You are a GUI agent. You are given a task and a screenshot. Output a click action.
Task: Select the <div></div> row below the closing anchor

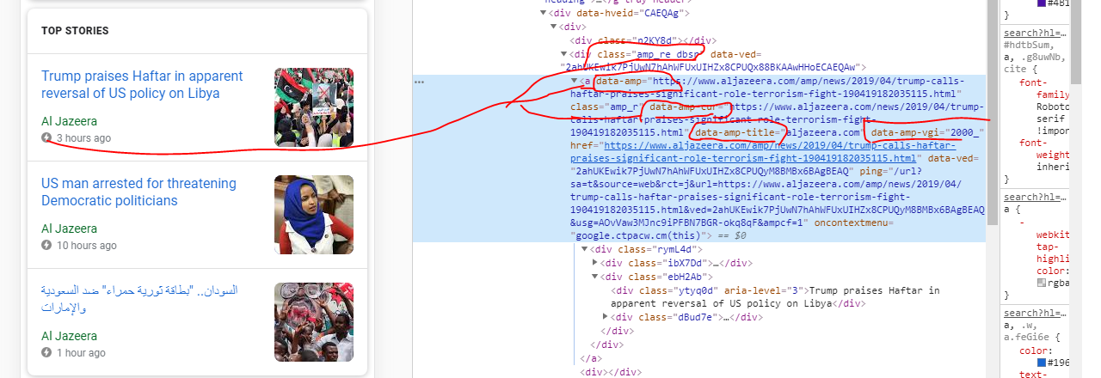611,372
